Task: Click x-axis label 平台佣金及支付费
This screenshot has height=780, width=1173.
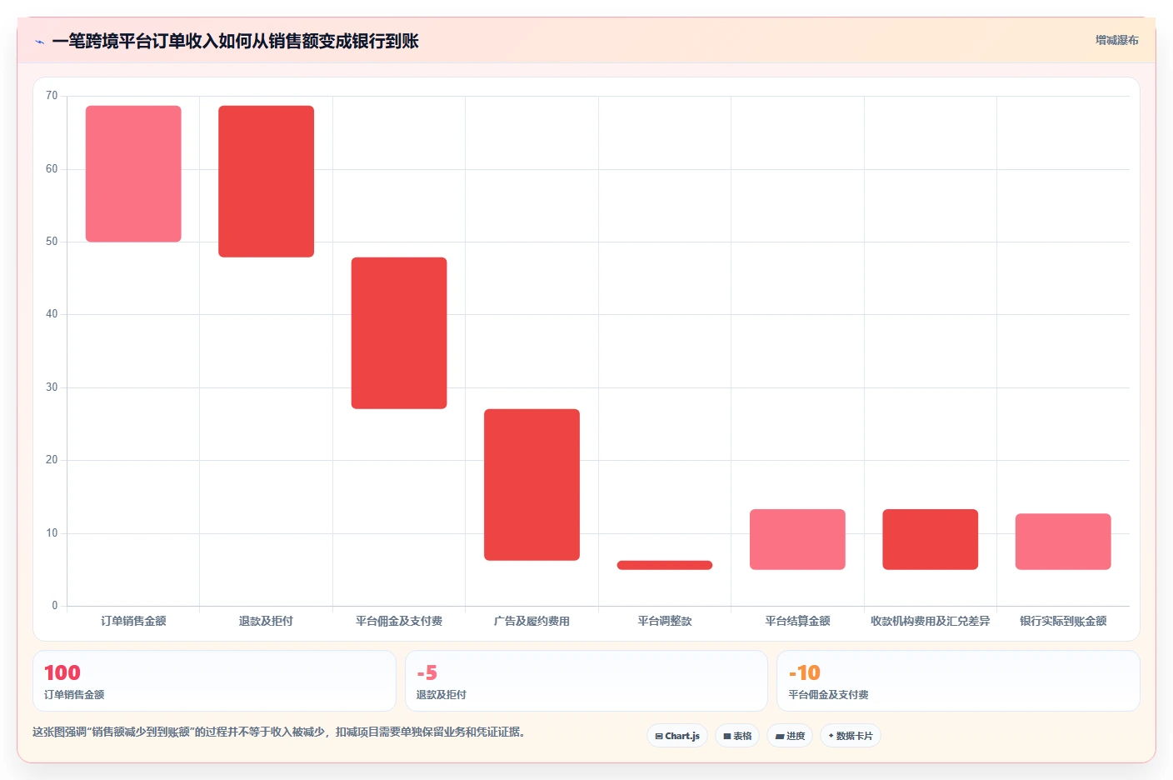Action: tap(399, 621)
